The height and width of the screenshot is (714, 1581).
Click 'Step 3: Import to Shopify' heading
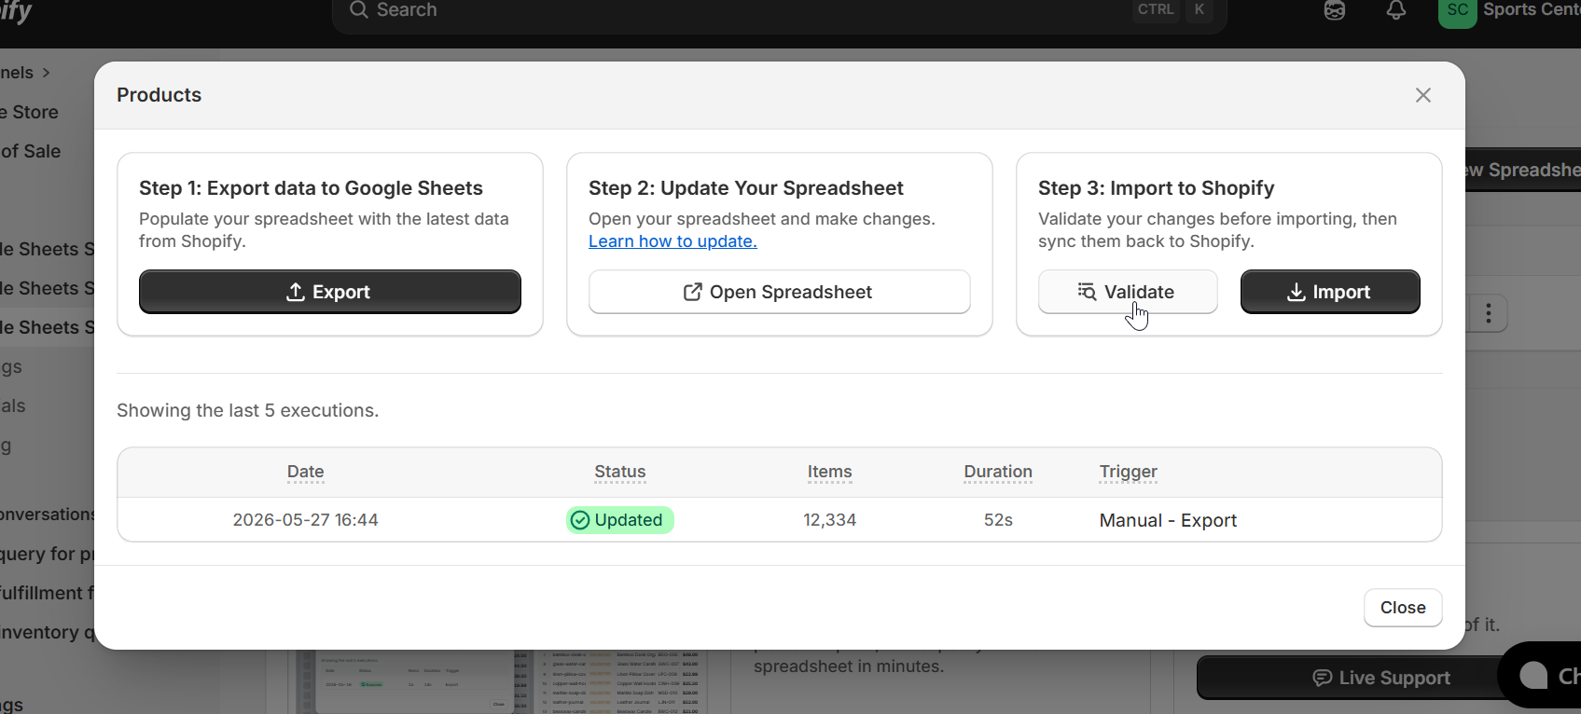tap(1156, 188)
